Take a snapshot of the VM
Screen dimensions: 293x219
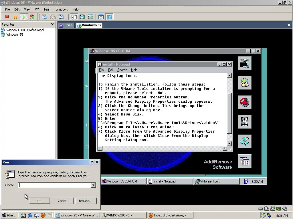44,17
